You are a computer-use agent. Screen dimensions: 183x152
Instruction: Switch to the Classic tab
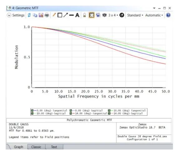36,147
